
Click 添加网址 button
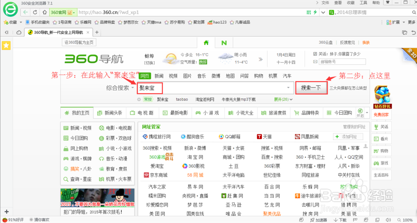[x=348, y=137]
